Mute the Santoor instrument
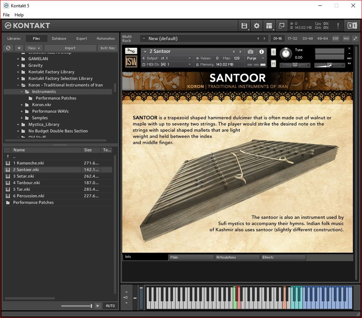 point(273,63)
